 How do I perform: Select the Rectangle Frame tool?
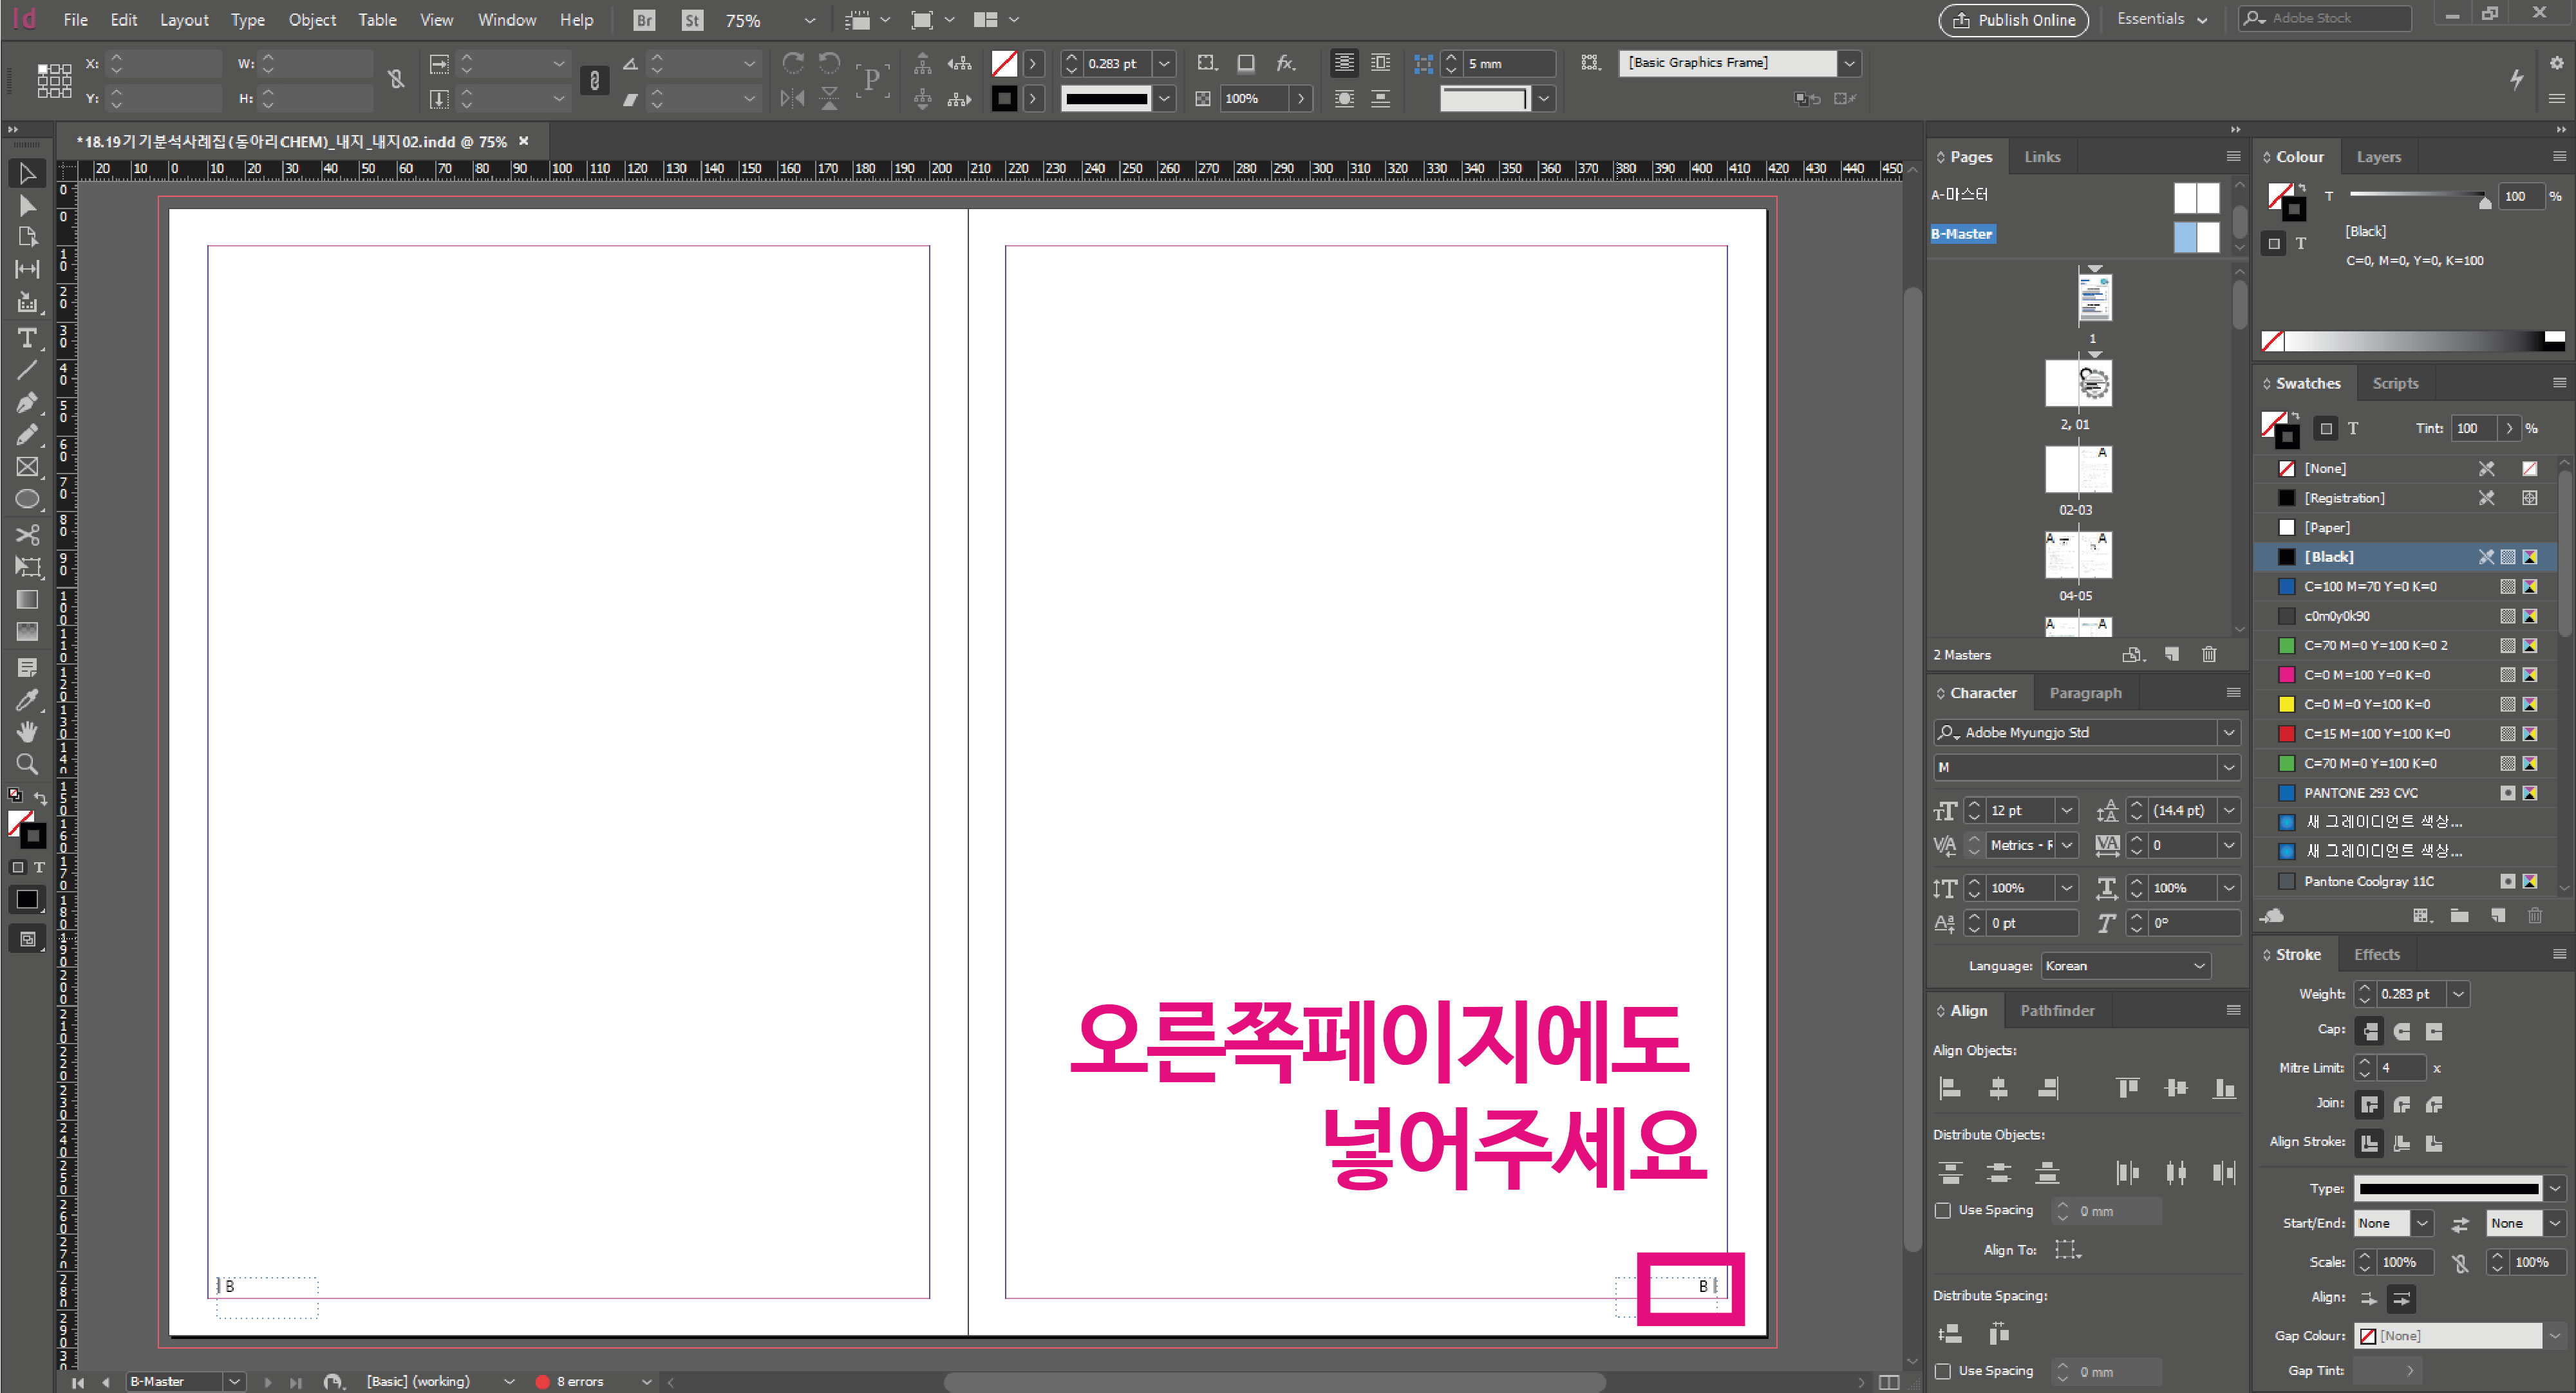click(x=27, y=466)
